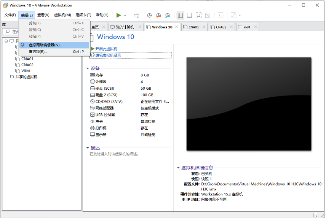This screenshot has height=219, width=326.
Task: Click the Unity mode toolbar icon
Action: (x=208, y=15)
